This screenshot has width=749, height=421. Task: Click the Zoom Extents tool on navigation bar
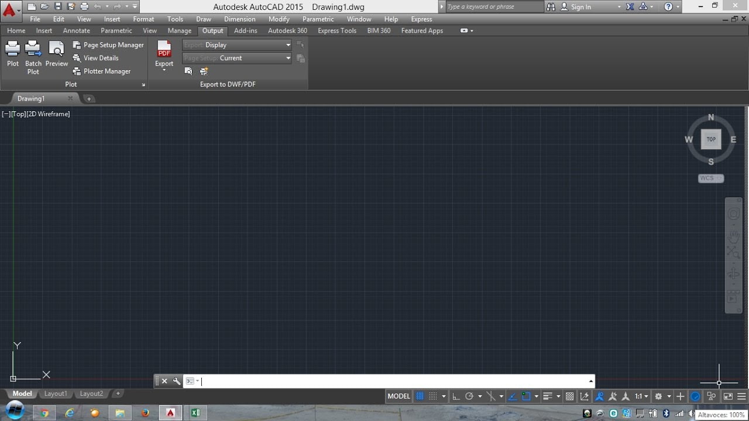pyautogui.click(x=733, y=253)
